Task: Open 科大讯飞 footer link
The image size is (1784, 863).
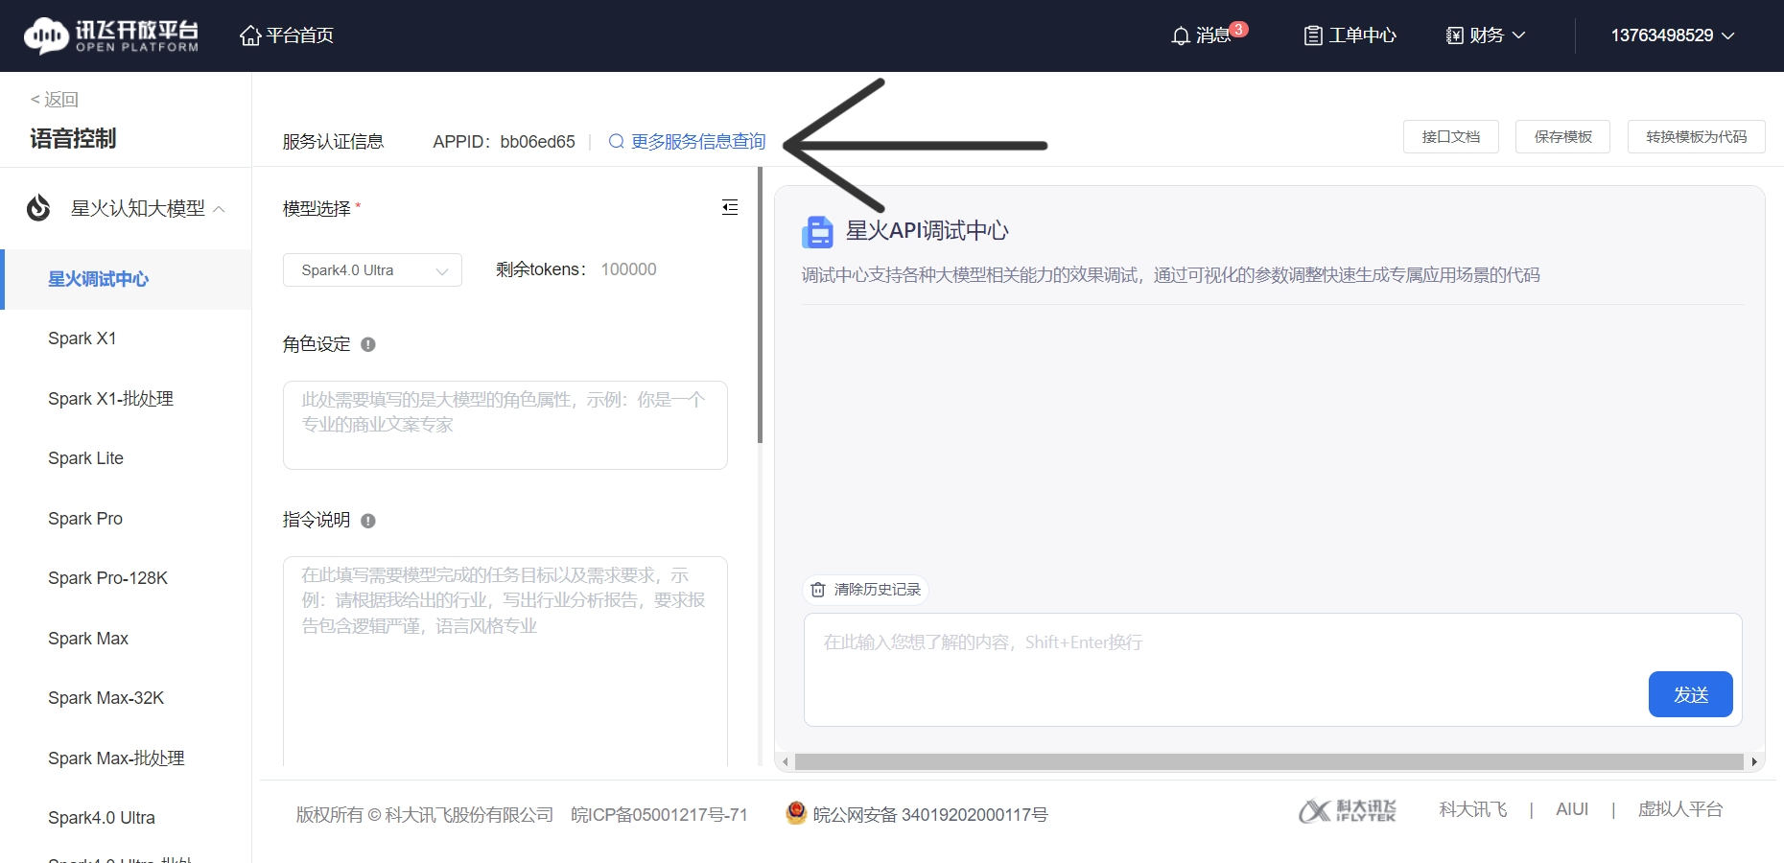Action: [x=1473, y=810]
